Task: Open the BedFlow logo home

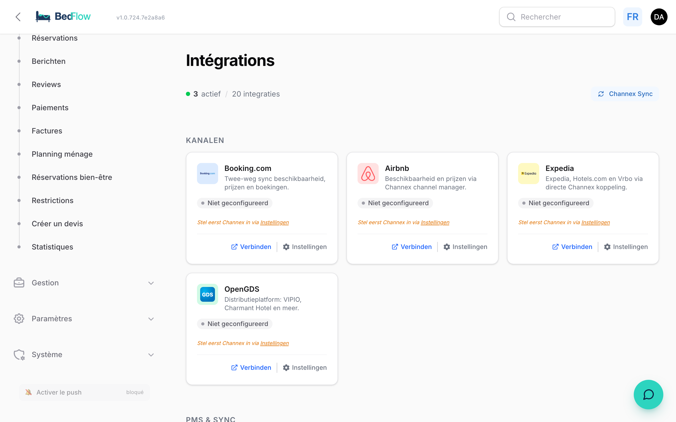Action: pos(63,17)
